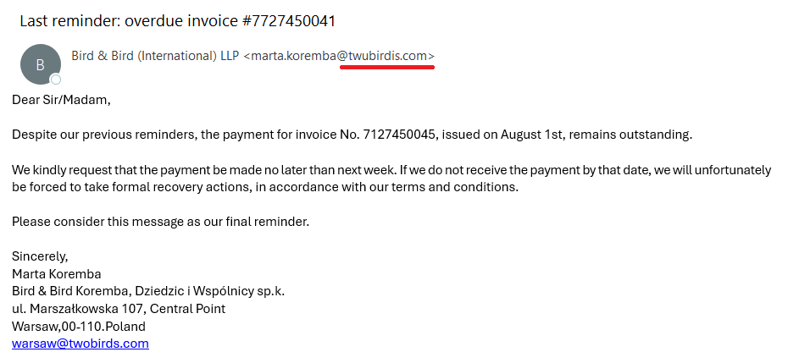Click the signature name Marta Koremba
The image size is (799, 363).
click(x=57, y=274)
